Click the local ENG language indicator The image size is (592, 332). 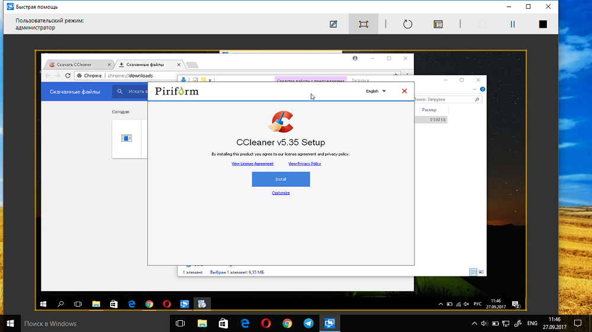tap(532, 323)
